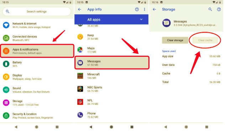Image resolution: width=225 pixels, height=132 pixels.
Task: Open Display wallpaper, sleep, font size entry
Action: [x=37, y=77]
